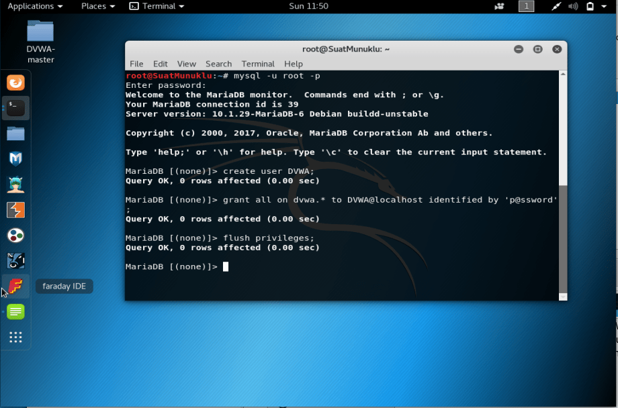The height and width of the screenshot is (408, 618).
Task: Expand the system menu arrow
Action: (x=604, y=6)
